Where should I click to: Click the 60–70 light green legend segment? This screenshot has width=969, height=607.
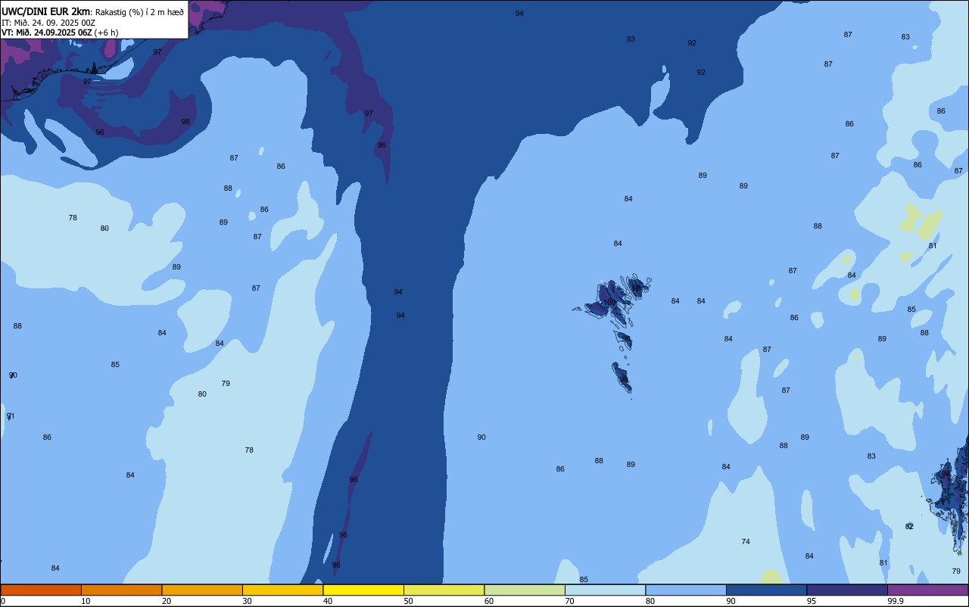pyautogui.click(x=525, y=590)
